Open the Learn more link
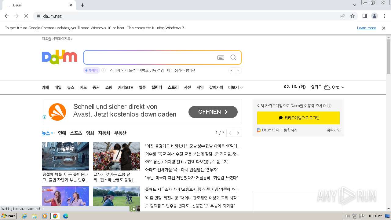Screen dimensions: 391x220 367,28
